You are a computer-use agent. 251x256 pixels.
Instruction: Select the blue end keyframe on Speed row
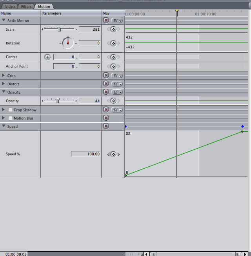point(242,126)
